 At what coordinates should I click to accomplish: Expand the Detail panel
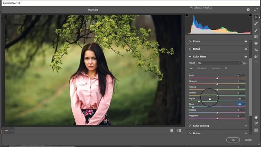(190, 49)
